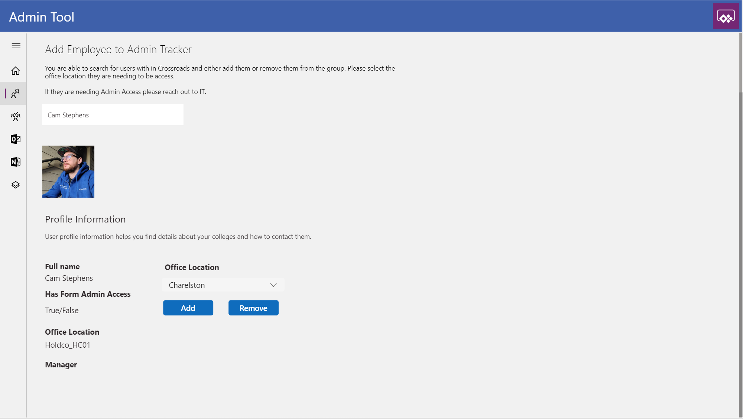Screen dimensions: 743x419
Task: Click the Remove button
Action: pos(253,308)
